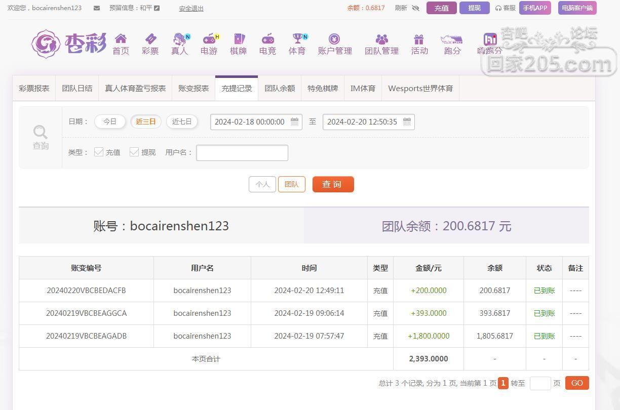
Task: Toggle balance visibility eye icon
Action: point(416,8)
